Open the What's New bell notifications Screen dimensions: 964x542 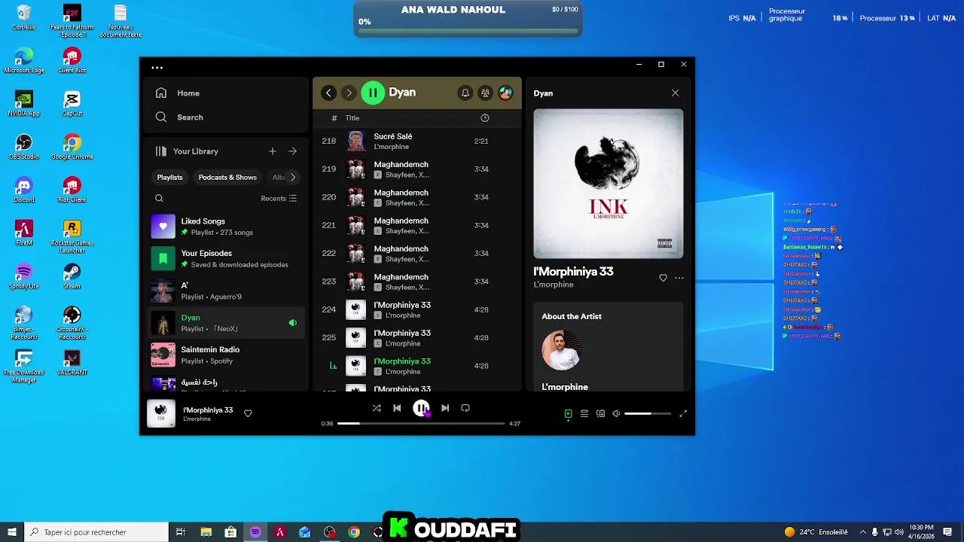coord(465,93)
